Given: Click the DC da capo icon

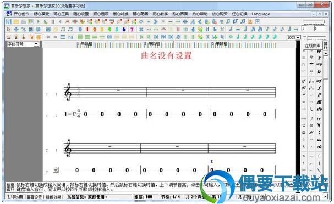Looking at the screenshot, I should [x=171, y=37].
